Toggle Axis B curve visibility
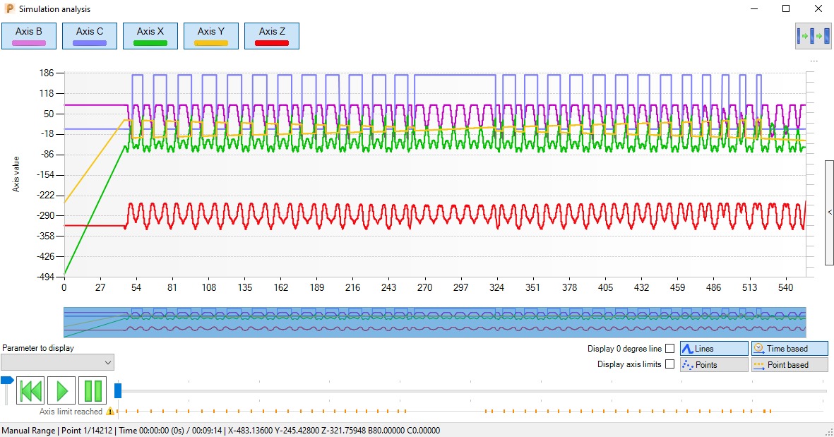The image size is (834, 437). point(29,36)
